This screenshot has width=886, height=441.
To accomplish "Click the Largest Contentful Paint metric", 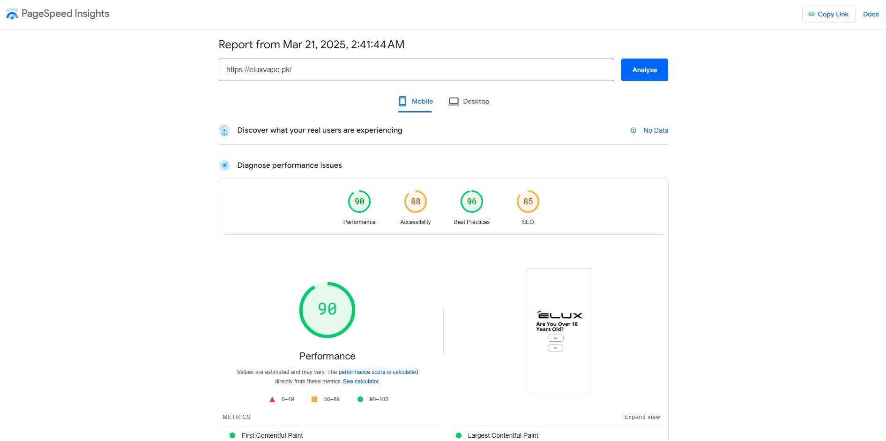I will (503, 435).
